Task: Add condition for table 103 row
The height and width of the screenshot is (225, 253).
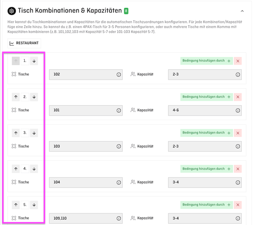Action: point(207,133)
